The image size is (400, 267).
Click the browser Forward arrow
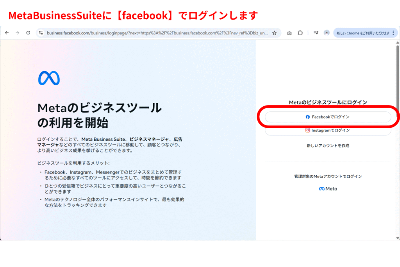pyautogui.click(x=17, y=33)
